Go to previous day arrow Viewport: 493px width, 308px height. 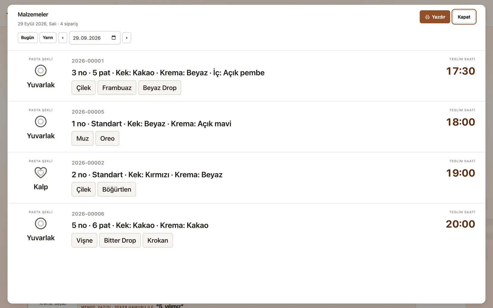[x=63, y=38]
